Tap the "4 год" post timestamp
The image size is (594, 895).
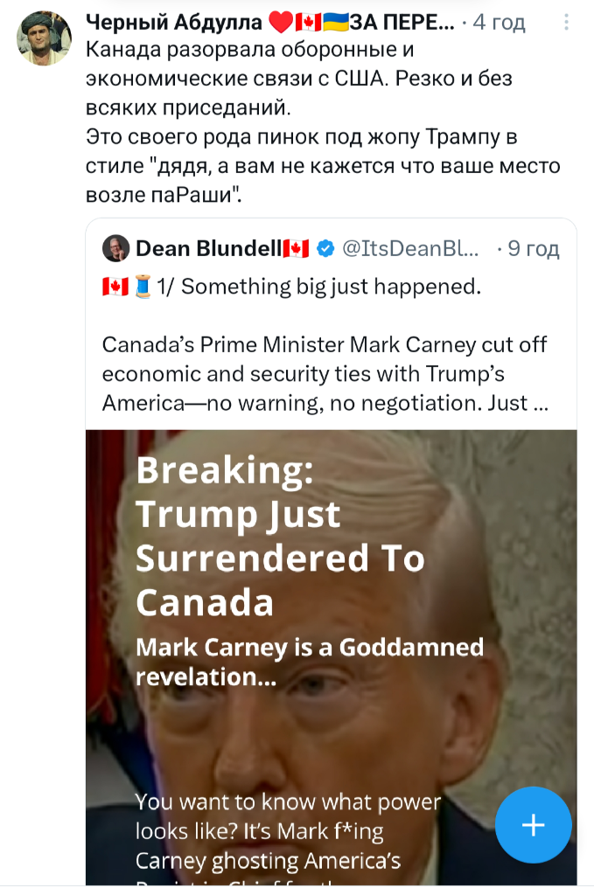coord(500,22)
